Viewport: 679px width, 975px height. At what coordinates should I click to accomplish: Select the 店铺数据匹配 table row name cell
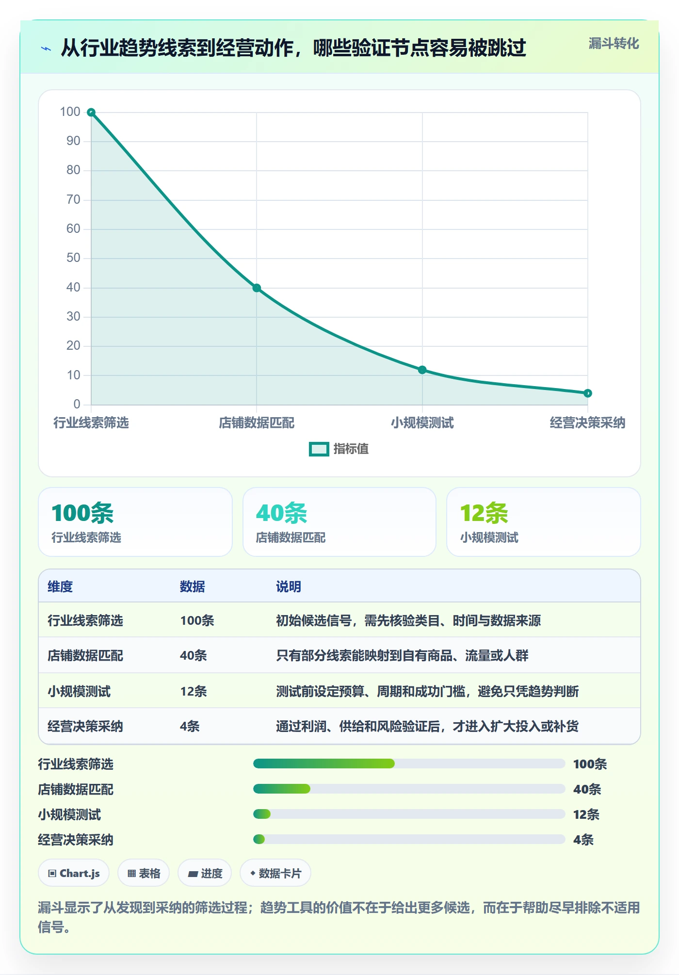tap(85, 655)
